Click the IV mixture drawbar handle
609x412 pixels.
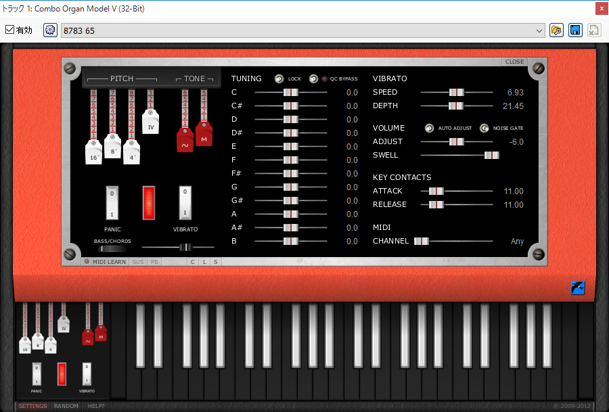tap(151, 122)
